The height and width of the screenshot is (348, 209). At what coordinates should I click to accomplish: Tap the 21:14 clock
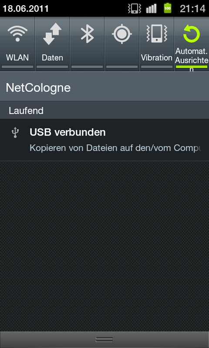click(192, 9)
